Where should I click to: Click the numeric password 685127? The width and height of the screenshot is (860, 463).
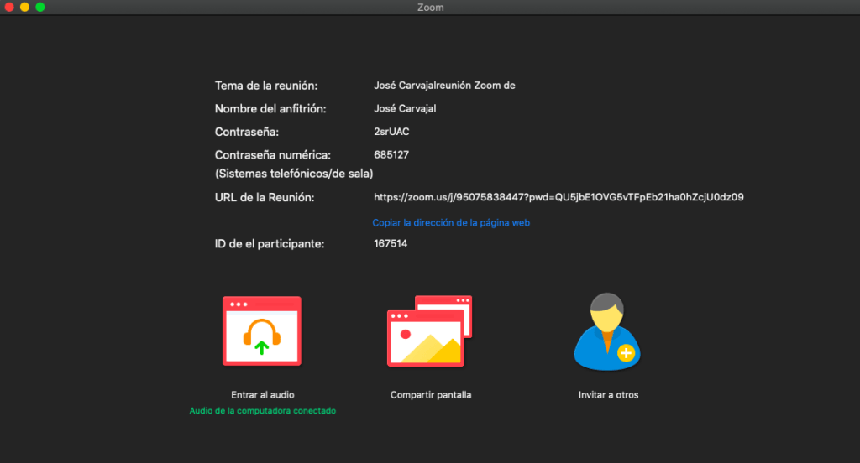point(391,154)
